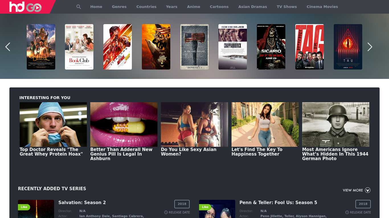Click the 2018 year badge for Salvation

182,204
